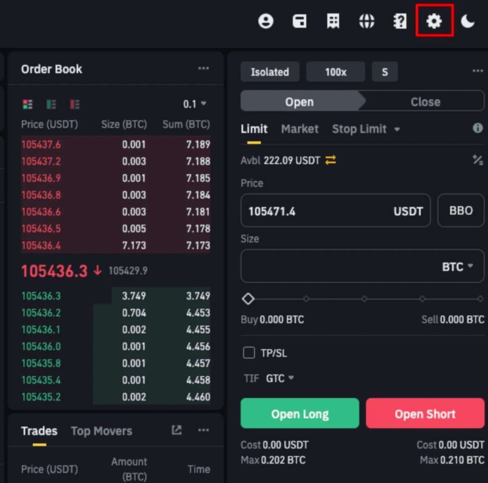Open the settings gear icon

[x=434, y=21]
